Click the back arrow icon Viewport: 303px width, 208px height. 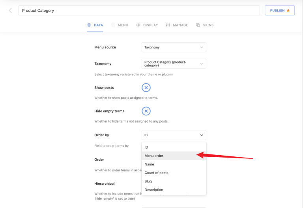pos(10,11)
